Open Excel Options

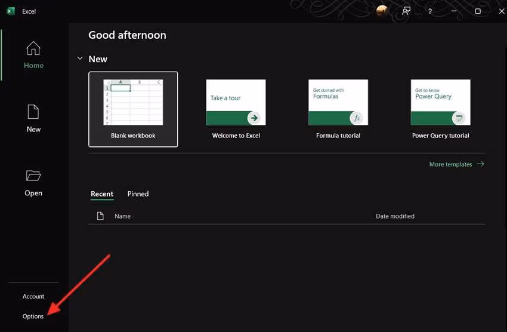point(33,316)
